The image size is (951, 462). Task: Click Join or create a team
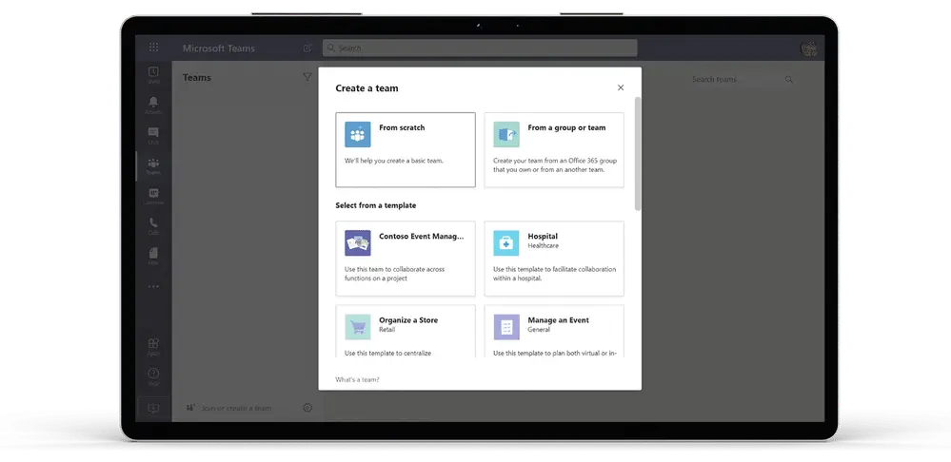[229, 408]
